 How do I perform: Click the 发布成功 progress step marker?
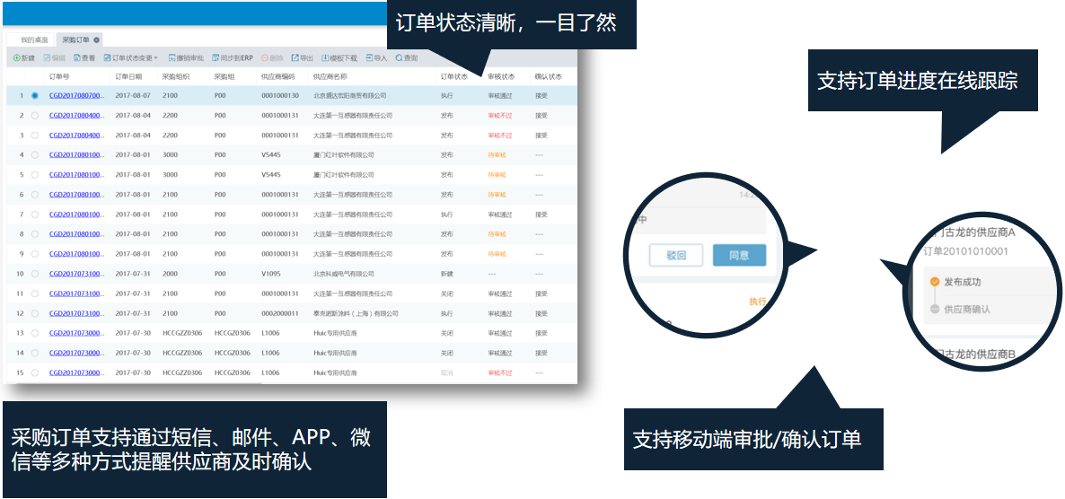point(935,282)
